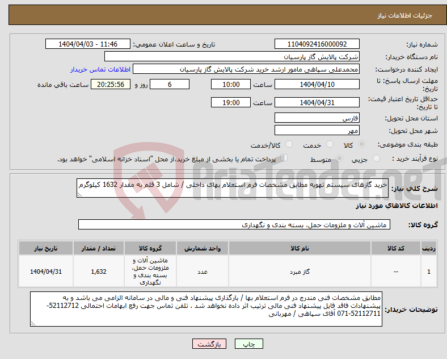Click the delivery province field فارس
The image size is (447, 359).
tap(317, 118)
